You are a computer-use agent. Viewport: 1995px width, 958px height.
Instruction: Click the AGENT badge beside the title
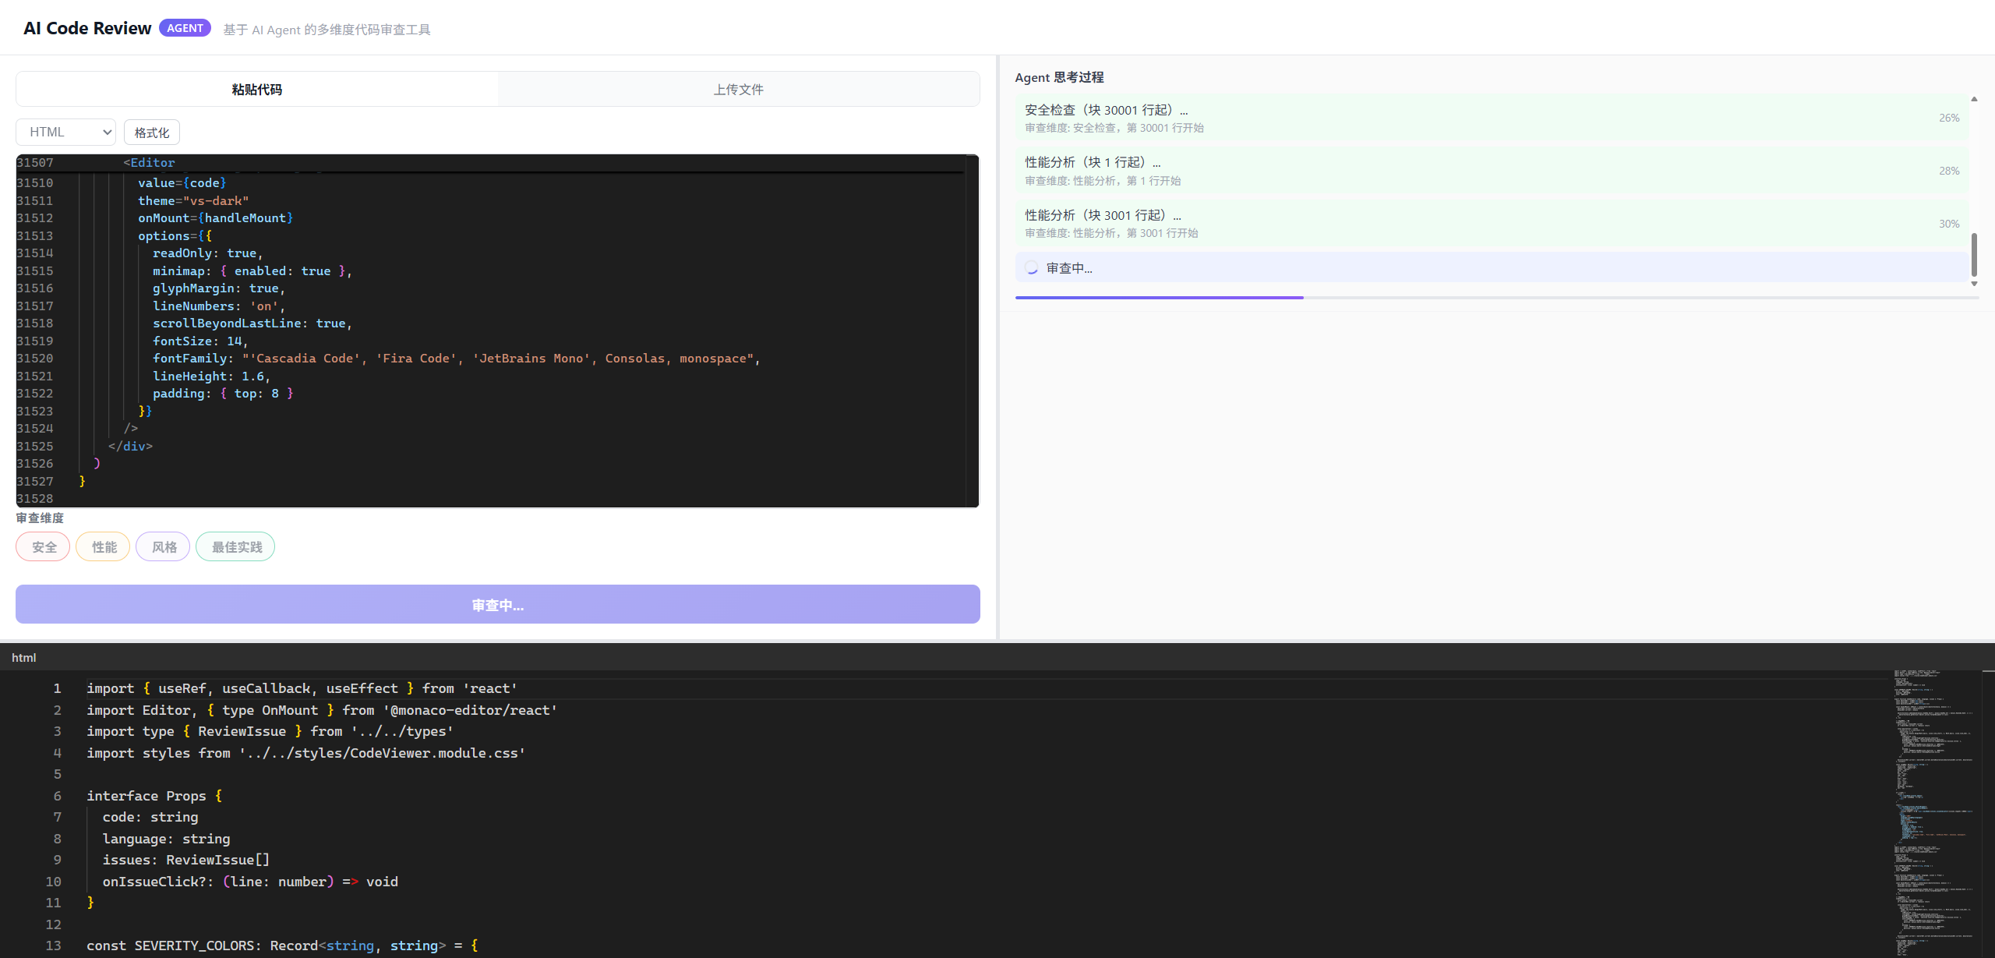(x=185, y=28)
